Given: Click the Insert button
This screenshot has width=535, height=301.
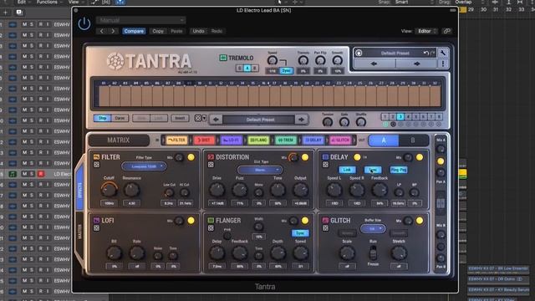Looking at the screenshot, I should (180, 118).
